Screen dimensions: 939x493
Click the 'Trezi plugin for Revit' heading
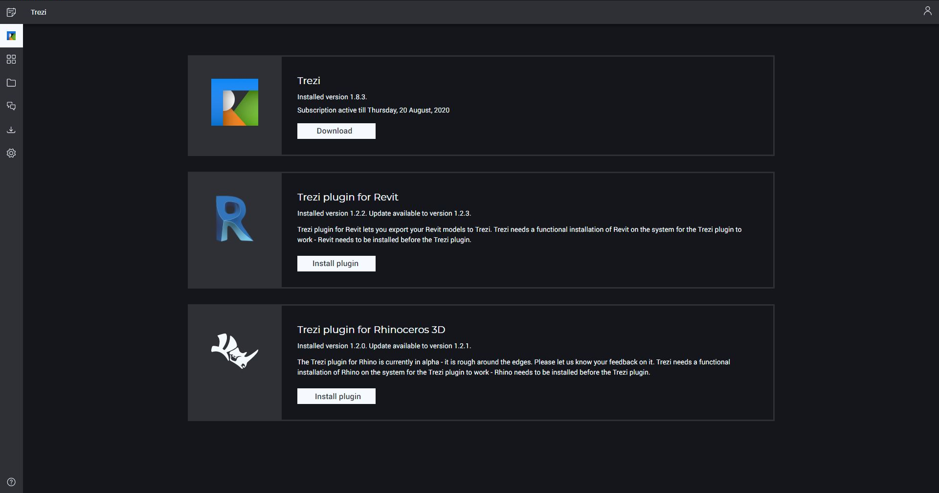348,197
